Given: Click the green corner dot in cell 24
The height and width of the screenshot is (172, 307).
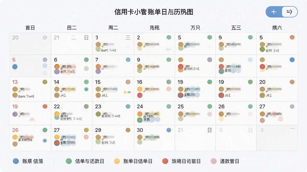Looking at the screenshot, I should click(x=169, y=107).
